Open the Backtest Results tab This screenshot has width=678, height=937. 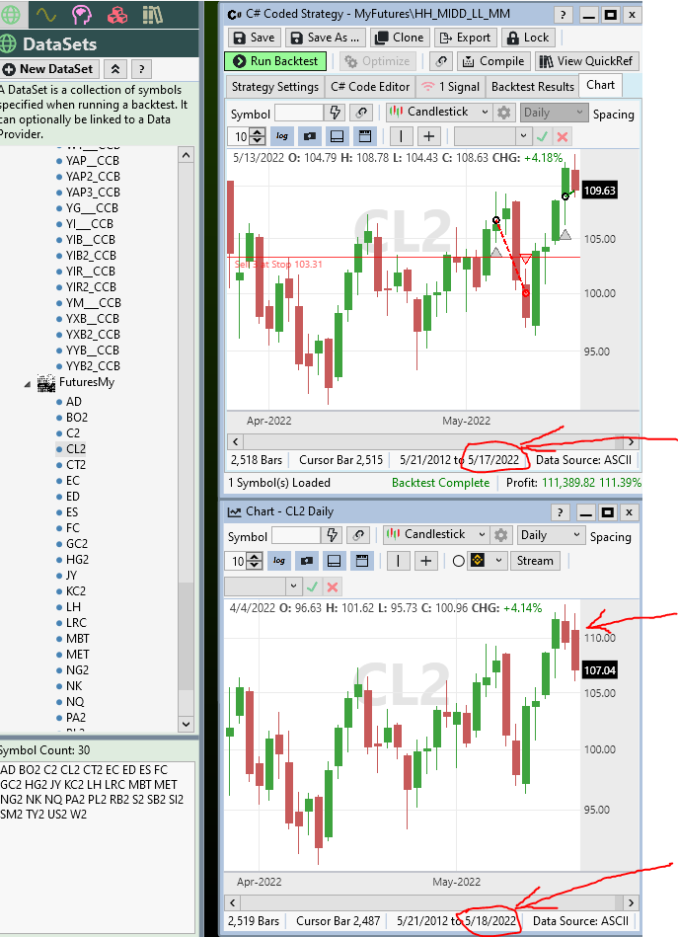[532, 87]
